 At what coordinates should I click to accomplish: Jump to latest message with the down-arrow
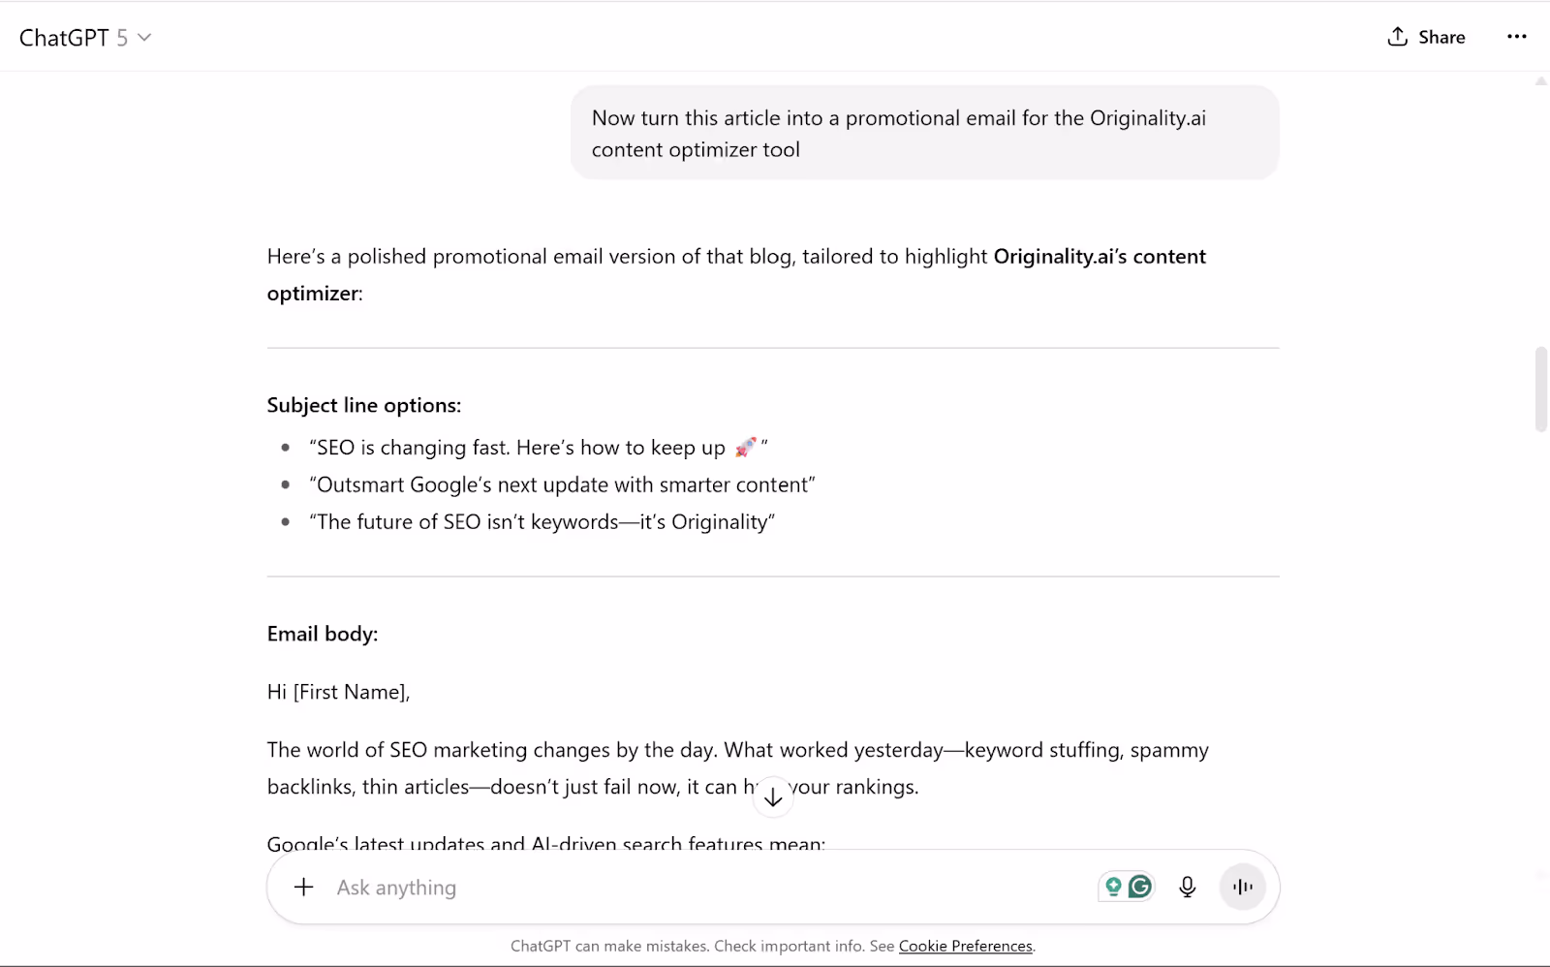772,795
